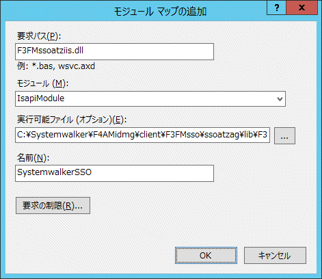Click the キャンセル cancel button
The width and height of the screenshot is (322, 279).
(275, 256)
